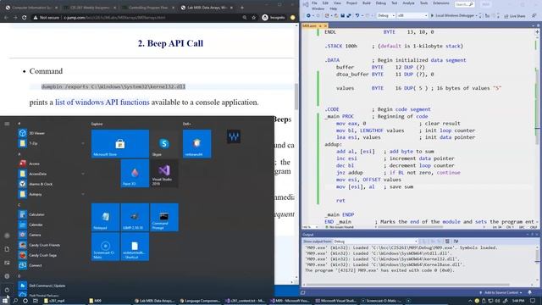
Task: Open Connect app from Start list
Action: [x=50, y=265]
